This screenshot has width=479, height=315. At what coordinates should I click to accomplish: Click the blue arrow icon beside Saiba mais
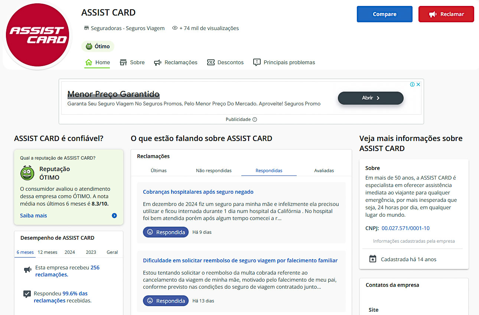114,216
